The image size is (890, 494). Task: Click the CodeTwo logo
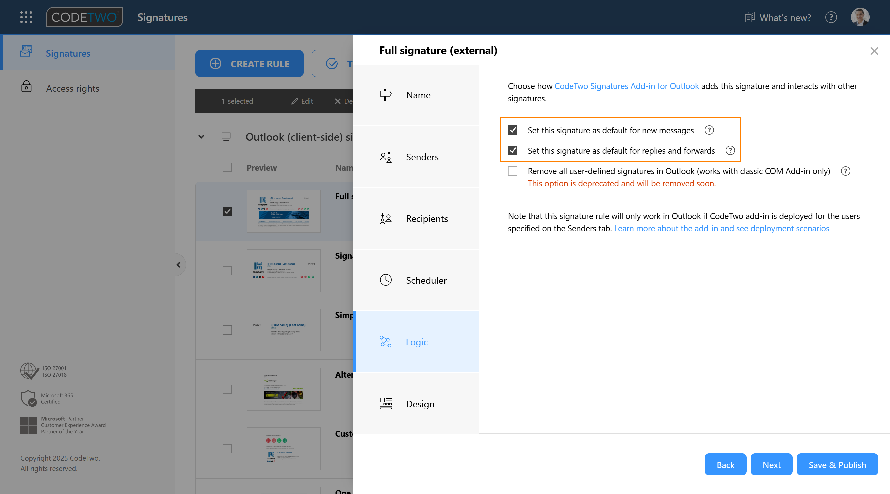pyautogui.click(x=85, y=17)
